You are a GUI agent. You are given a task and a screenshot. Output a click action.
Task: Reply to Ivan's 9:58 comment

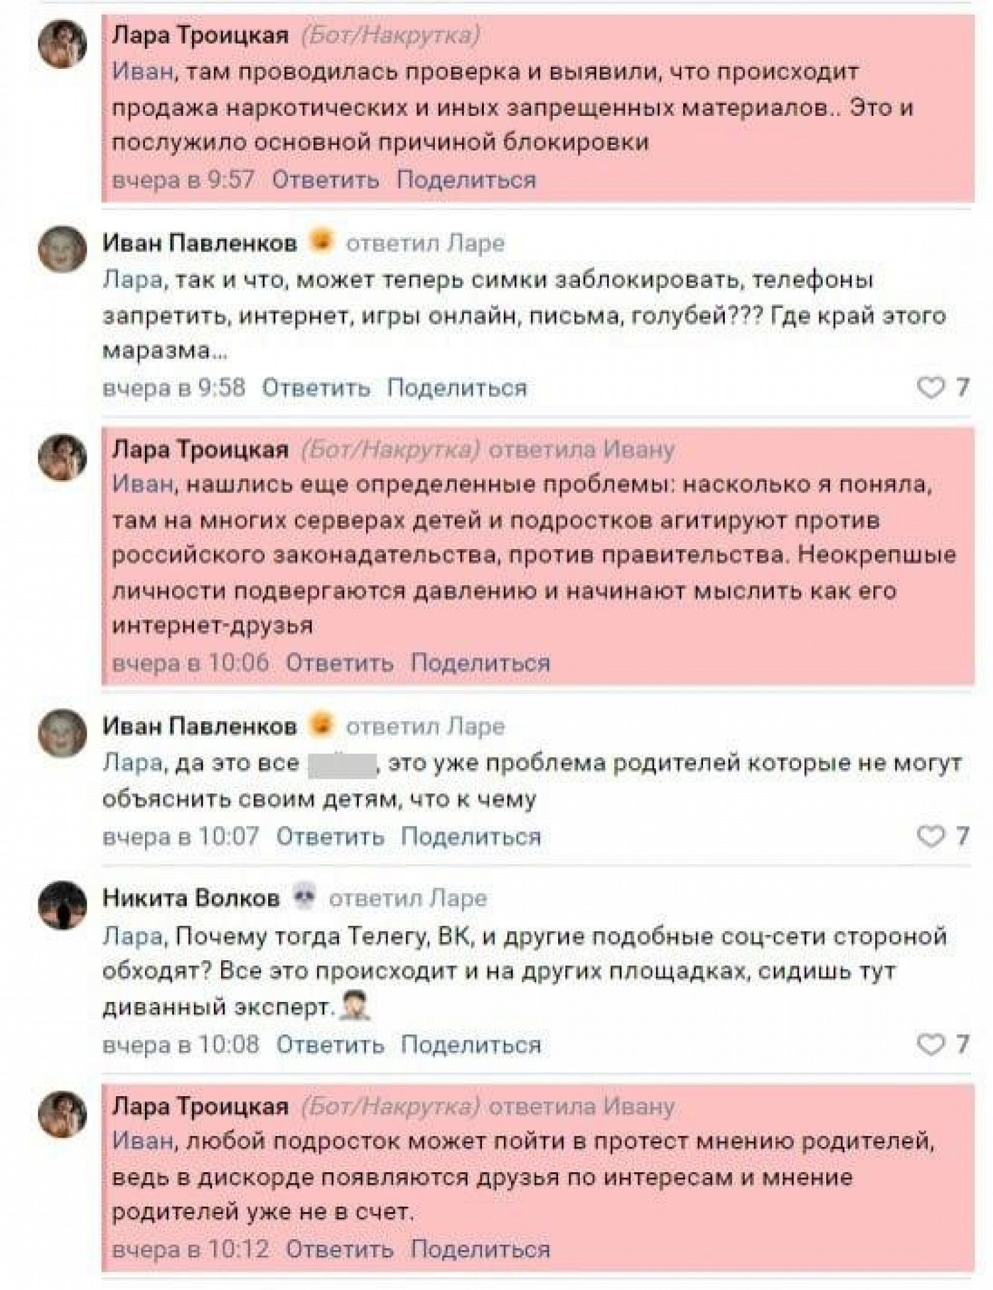[x=316, y=387]
